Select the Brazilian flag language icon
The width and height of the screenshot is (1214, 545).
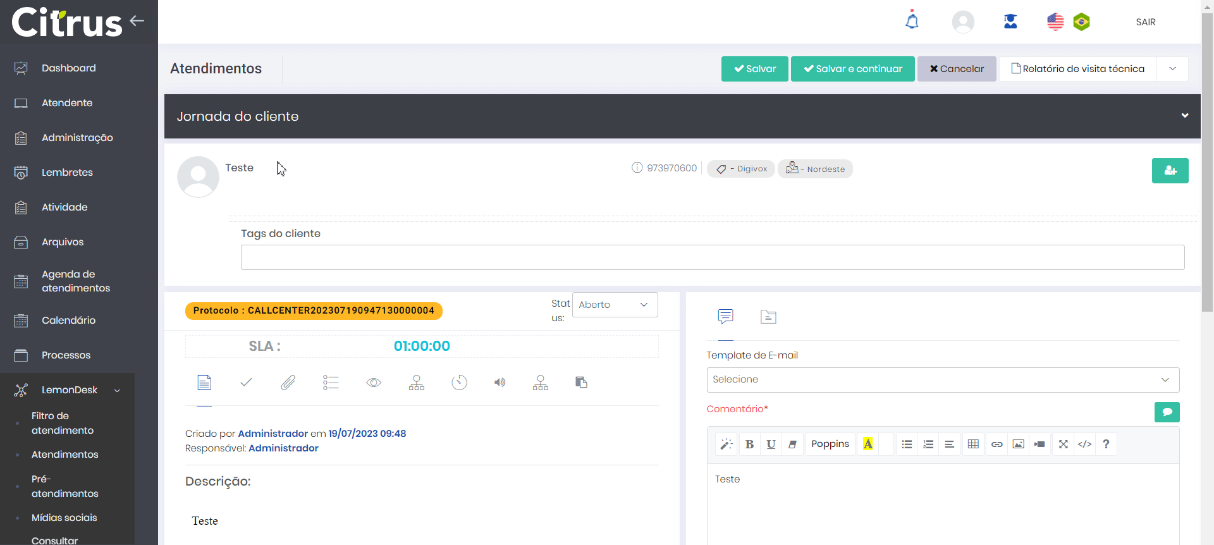point(1082,22)
